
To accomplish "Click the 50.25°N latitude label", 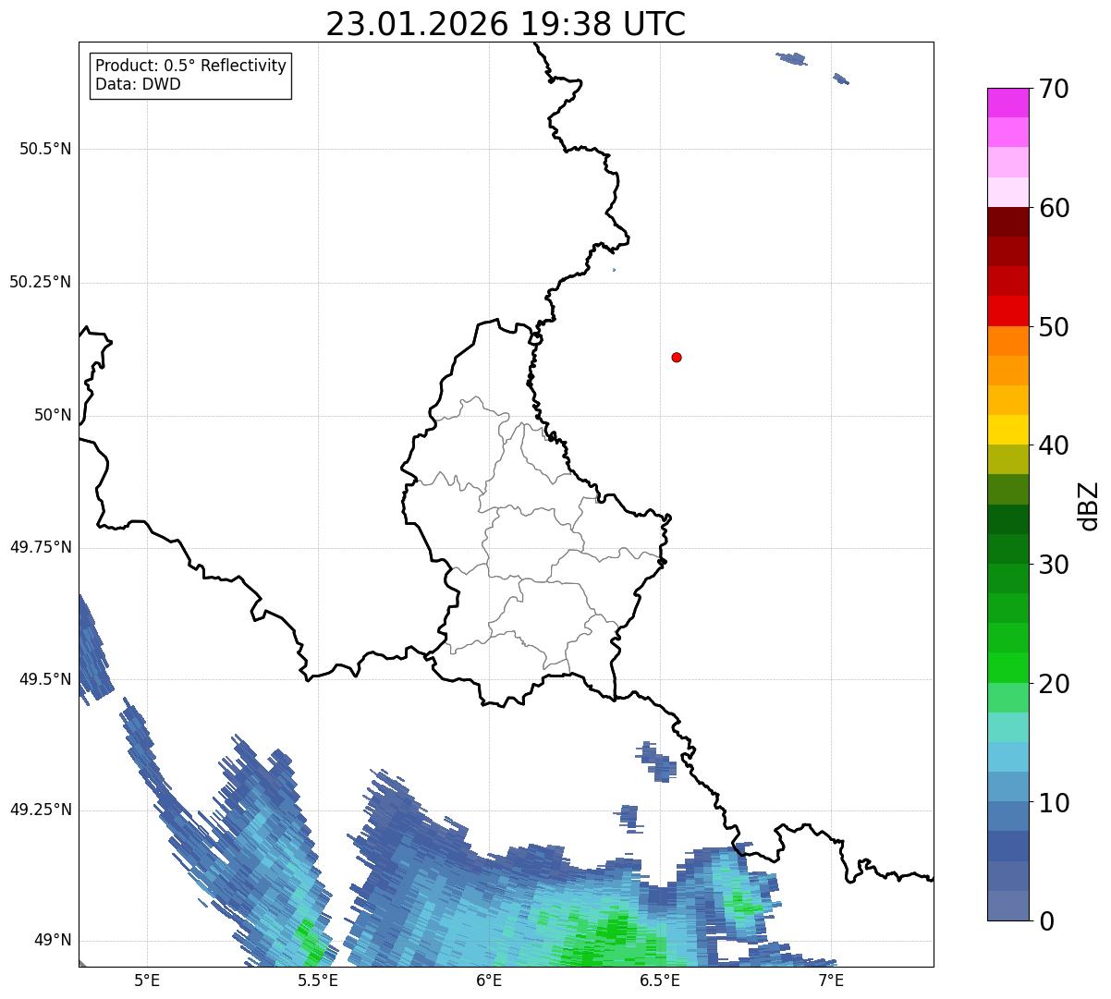I will tap(40, 282).
